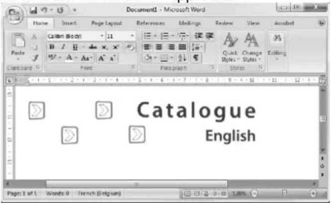Viewport: 331px width, 203px height.
Task: Open the Page Layout tab
Action: point(107,23)
